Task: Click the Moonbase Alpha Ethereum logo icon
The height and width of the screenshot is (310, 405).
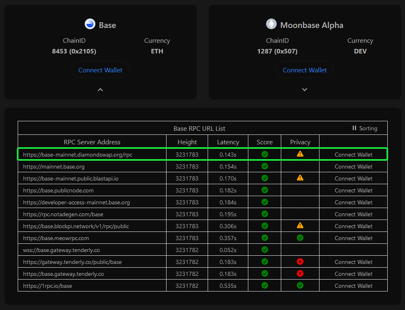Action: [271, 24]
